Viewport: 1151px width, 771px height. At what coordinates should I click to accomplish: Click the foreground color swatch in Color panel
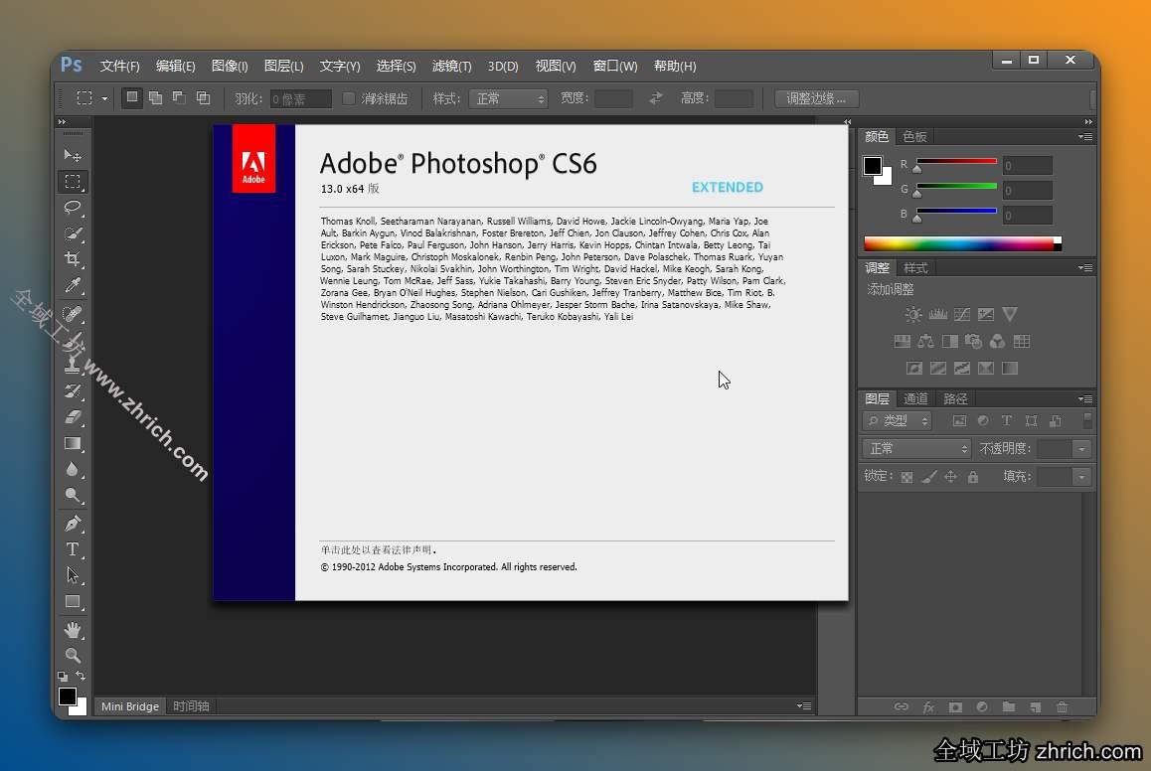tap(872, 166)
